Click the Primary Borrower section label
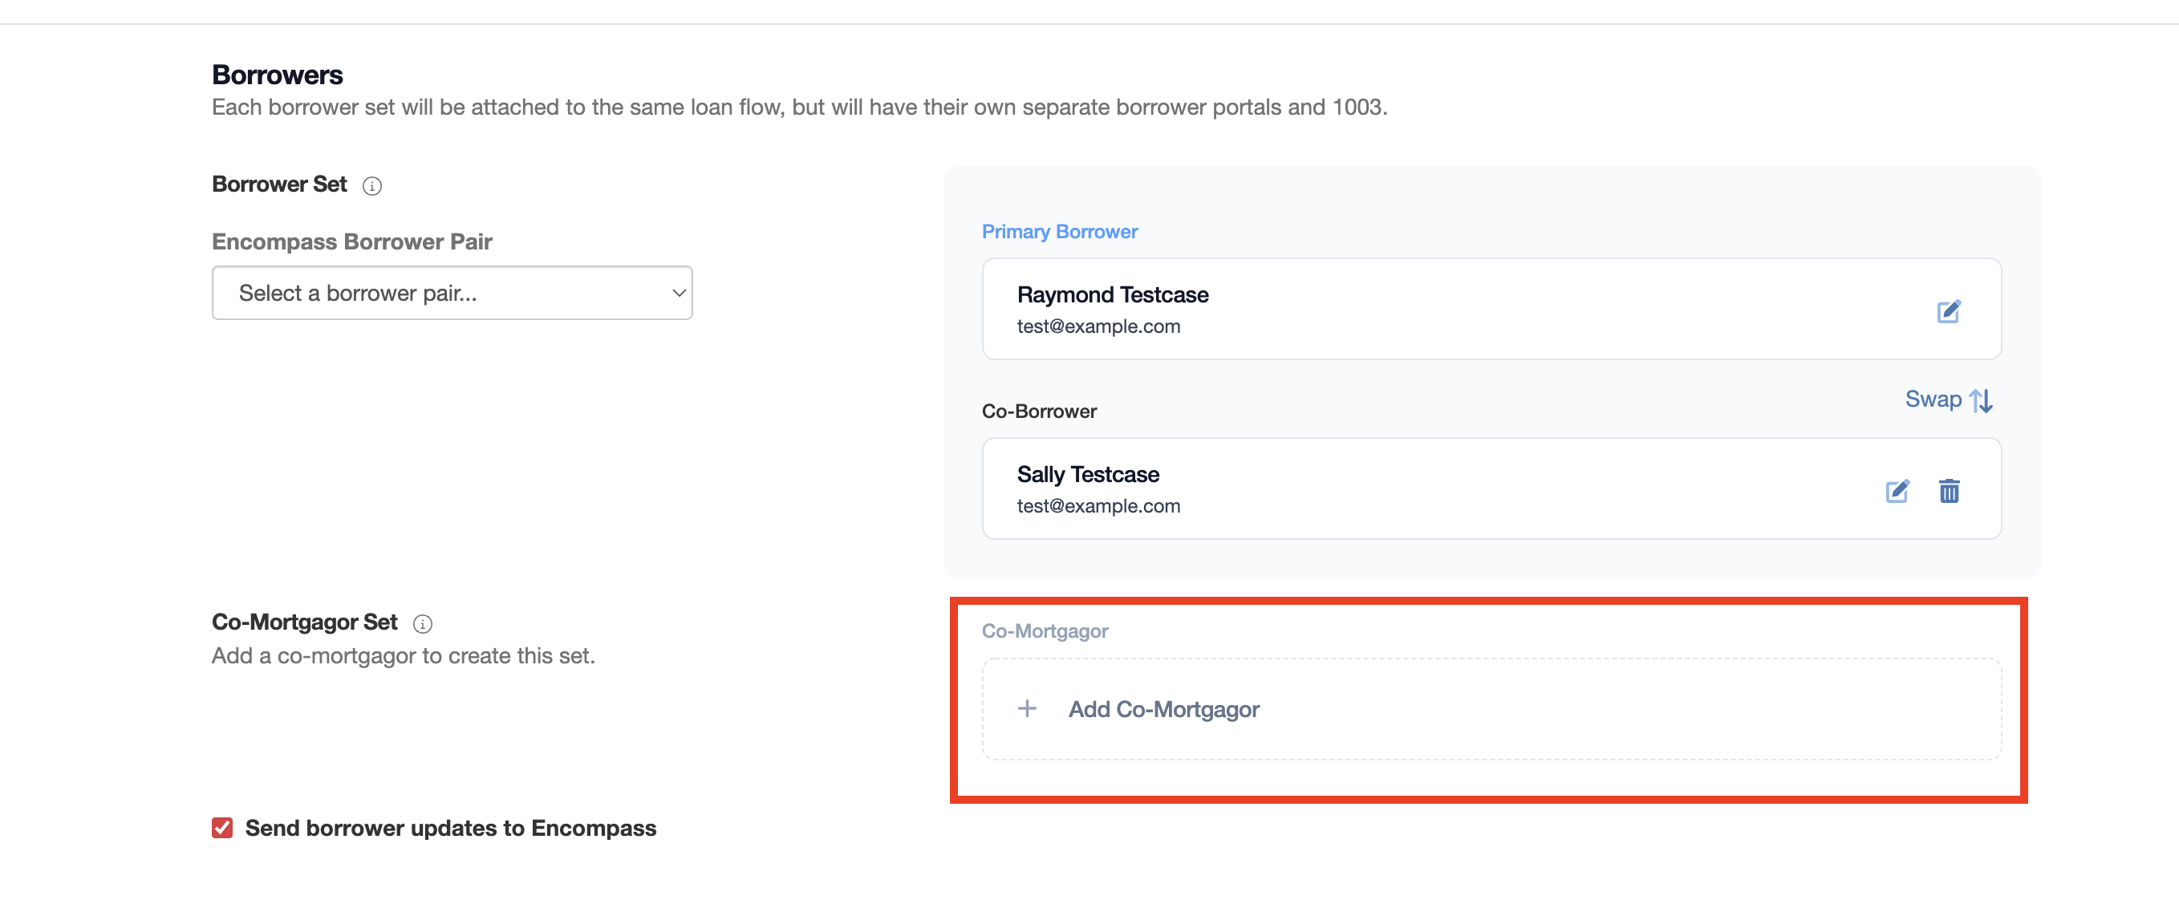Viewport: 2179px width, 900px height. pyautogui.click(x=1059, y=230)
